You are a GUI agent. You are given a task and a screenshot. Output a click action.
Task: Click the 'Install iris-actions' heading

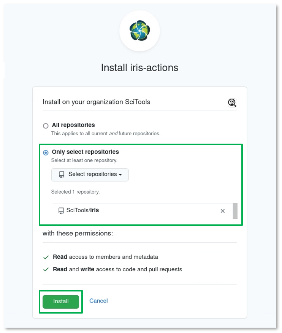pyautogui.click(x=139, y=68)
